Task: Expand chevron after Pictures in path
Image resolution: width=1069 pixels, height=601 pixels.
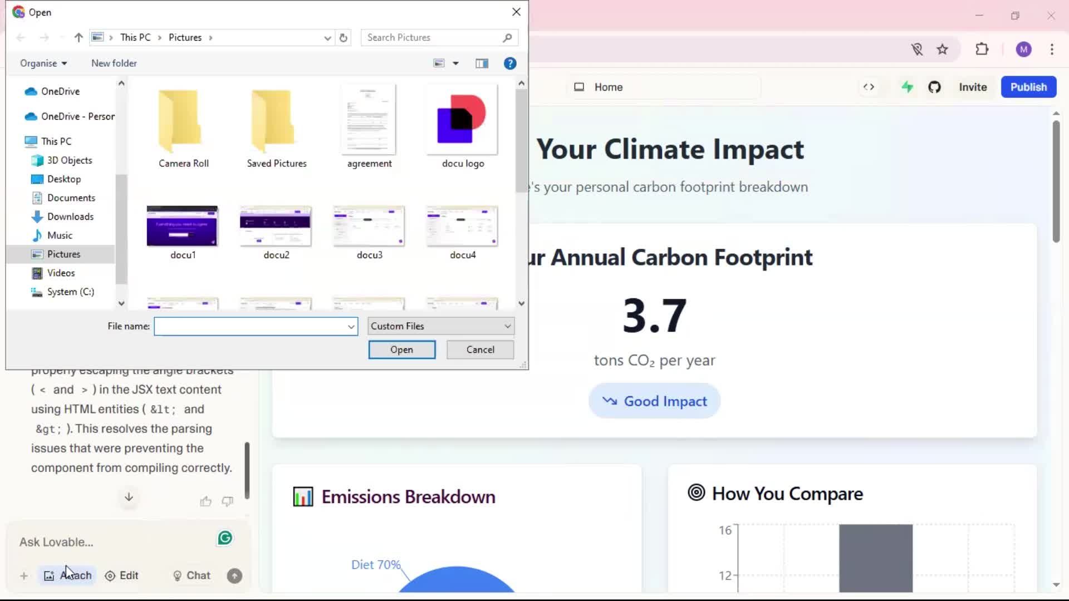Action: (210, 37)
